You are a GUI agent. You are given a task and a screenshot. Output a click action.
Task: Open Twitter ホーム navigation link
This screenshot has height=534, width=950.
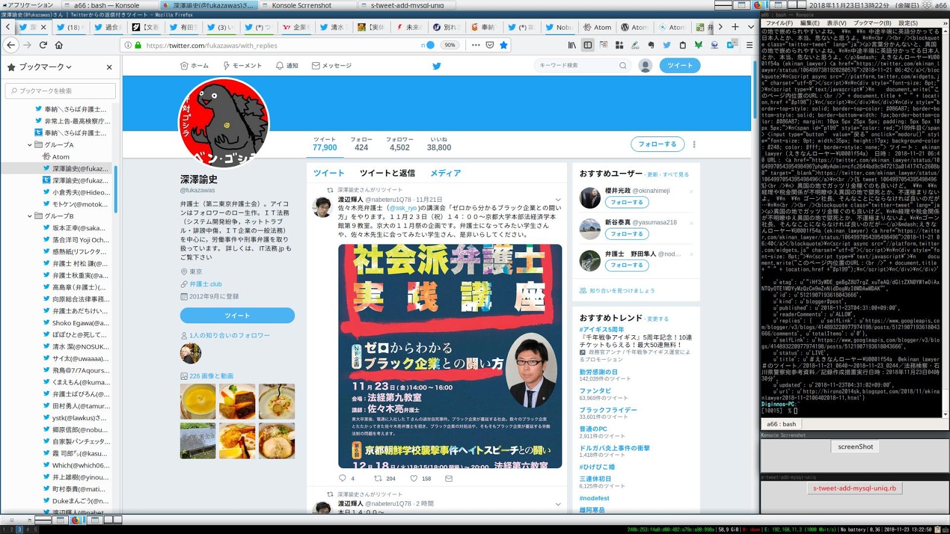[195, 66]
